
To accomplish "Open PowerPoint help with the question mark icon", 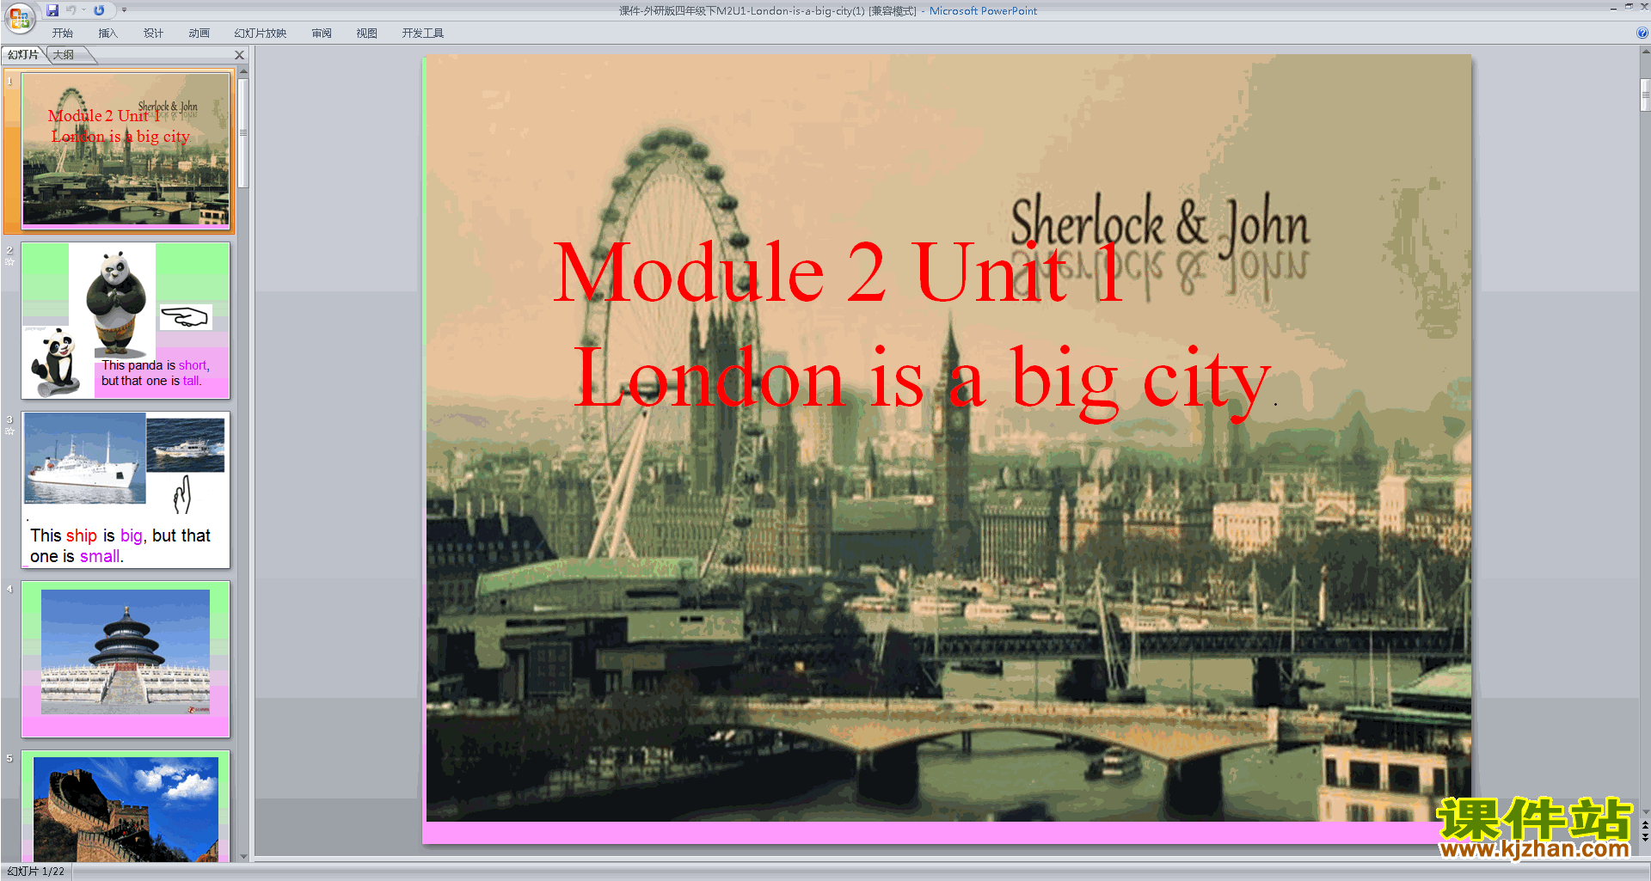I will [1642, 34].
